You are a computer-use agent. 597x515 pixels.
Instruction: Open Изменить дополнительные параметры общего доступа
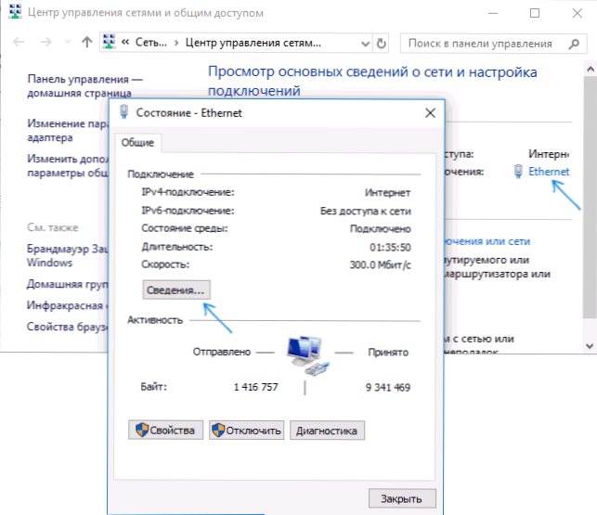68,165
